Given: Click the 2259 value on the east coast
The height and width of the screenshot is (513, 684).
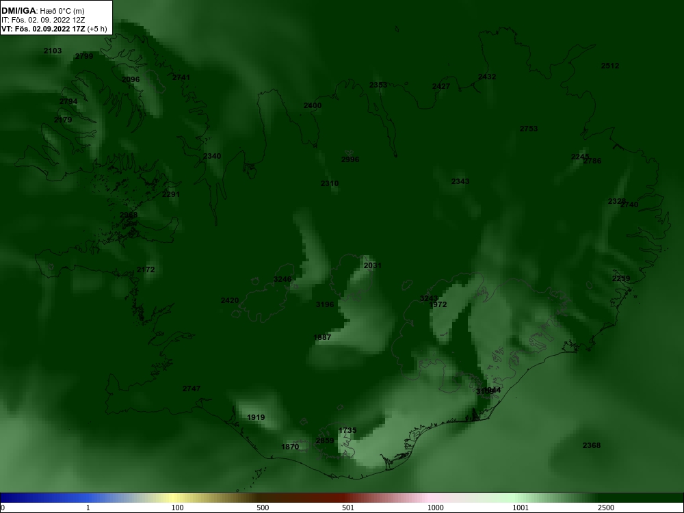Looking at the screenshot, I should (621, 279).
